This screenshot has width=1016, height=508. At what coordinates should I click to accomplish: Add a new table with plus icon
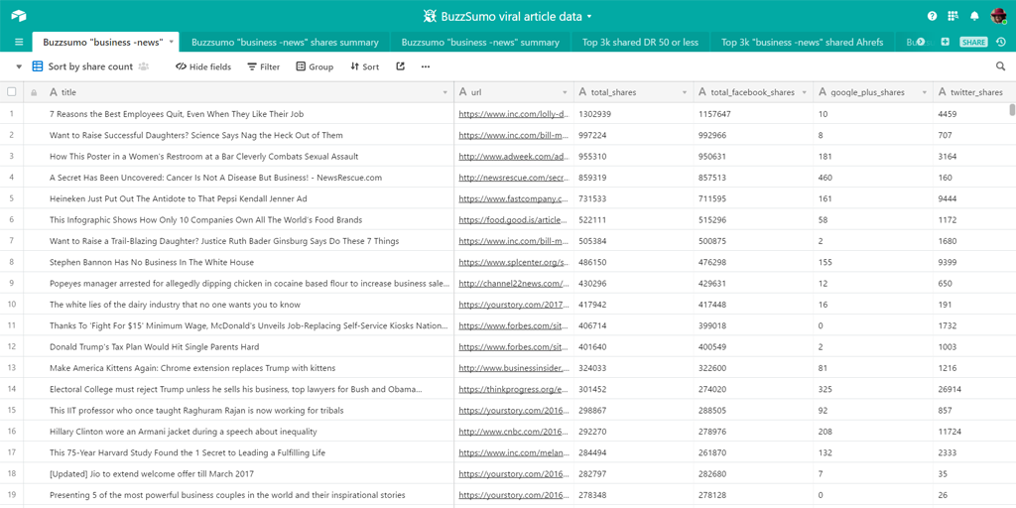(945, 42)
